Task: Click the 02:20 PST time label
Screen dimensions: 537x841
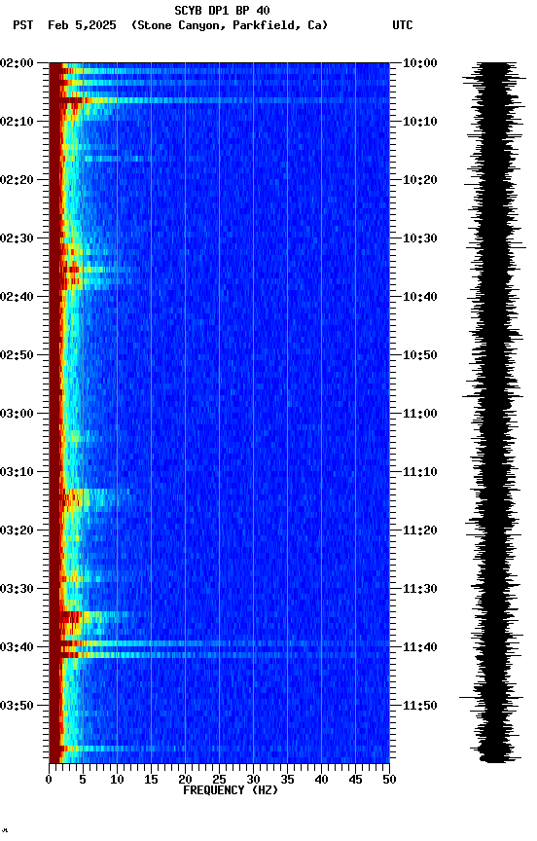Action: (17, 180)
